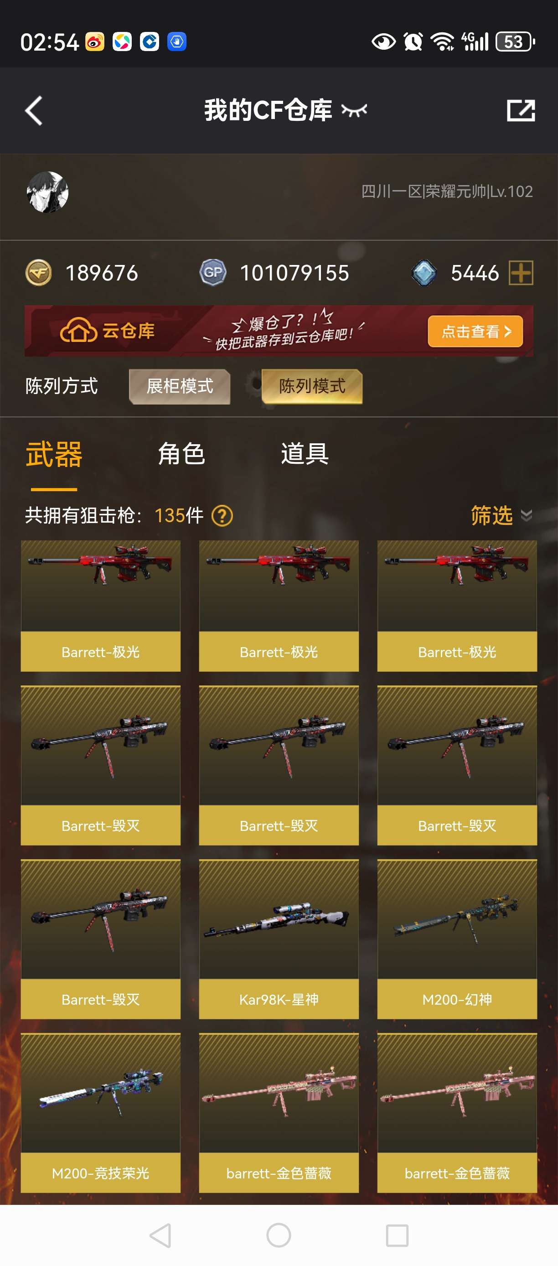Select the Kar98K-星神 weapon thumbnail

point(279,918)
